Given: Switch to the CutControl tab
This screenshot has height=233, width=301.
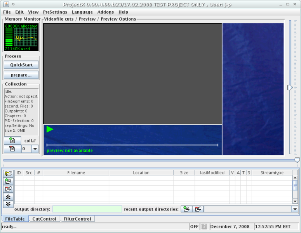Looking at the screenshot, I should click(44, 219).
